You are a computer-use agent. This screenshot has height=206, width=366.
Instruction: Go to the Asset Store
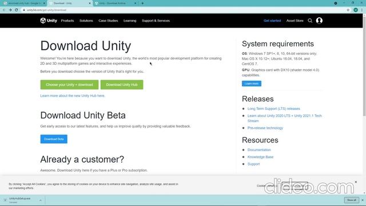pyautogui.click(x=295, y=21)
